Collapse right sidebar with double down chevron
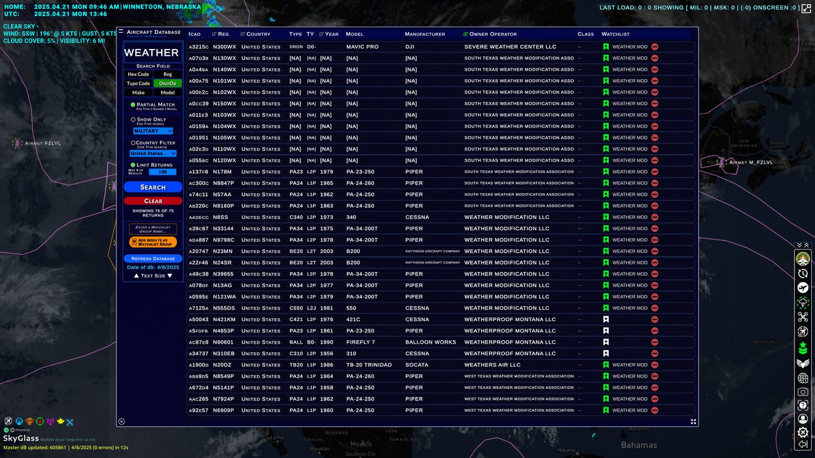Screen dimensions: 815x458 (800, 246)
